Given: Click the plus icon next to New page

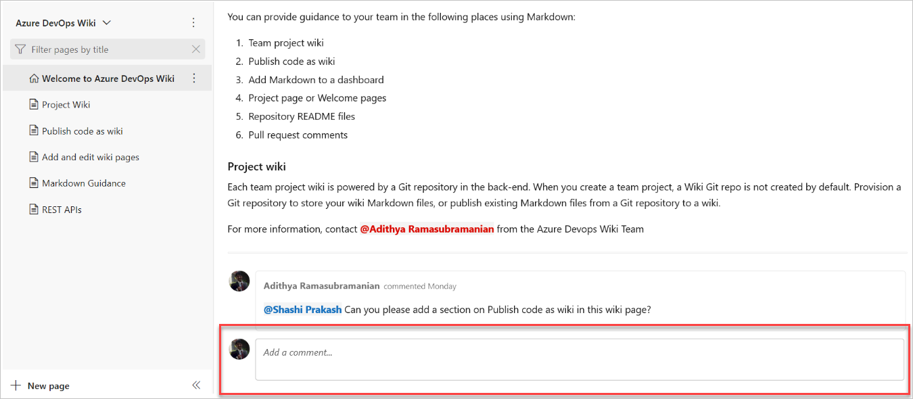Looking at the screenshot, I should pos(16,385).
